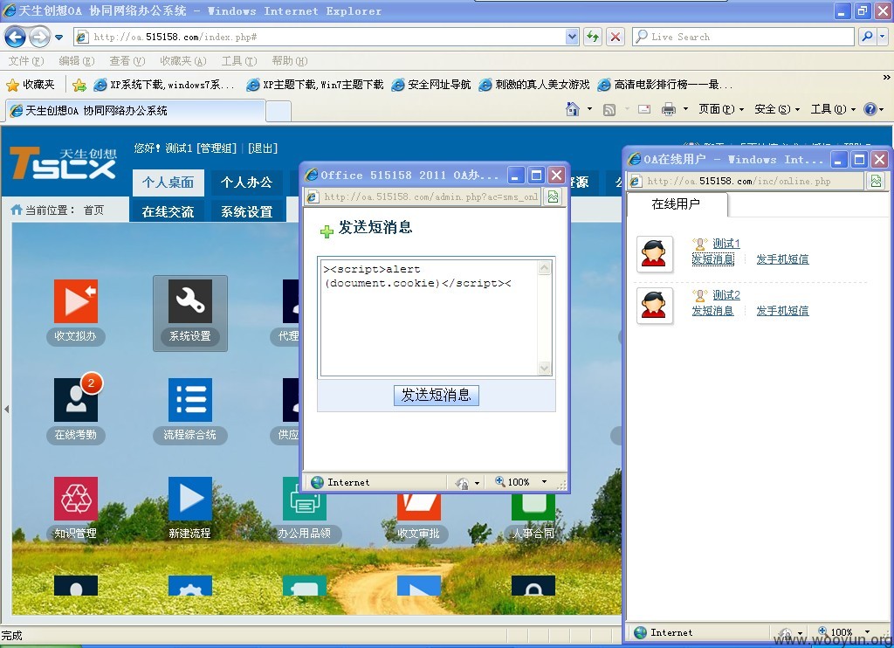Open the 在线考勤 icon with badge
Screen dimensions: 894x648
(76, 399)
